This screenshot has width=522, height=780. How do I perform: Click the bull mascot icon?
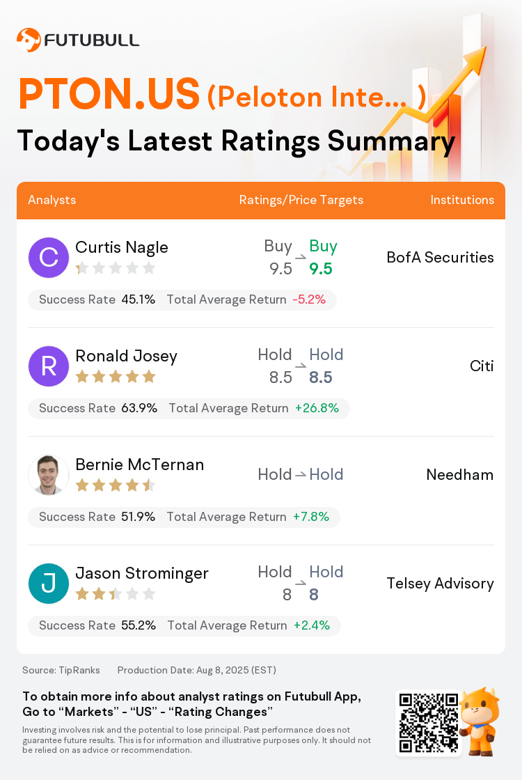pyautogui.click(x=480, y=721)
